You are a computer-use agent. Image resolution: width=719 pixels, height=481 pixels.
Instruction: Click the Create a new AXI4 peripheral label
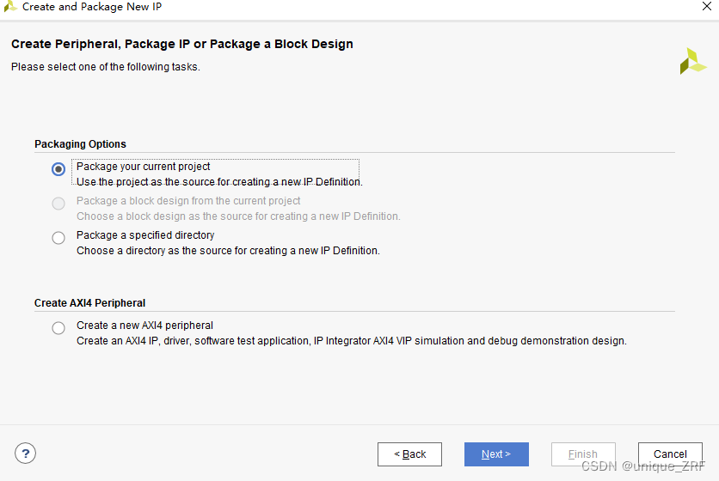click(x=144, y=326)
